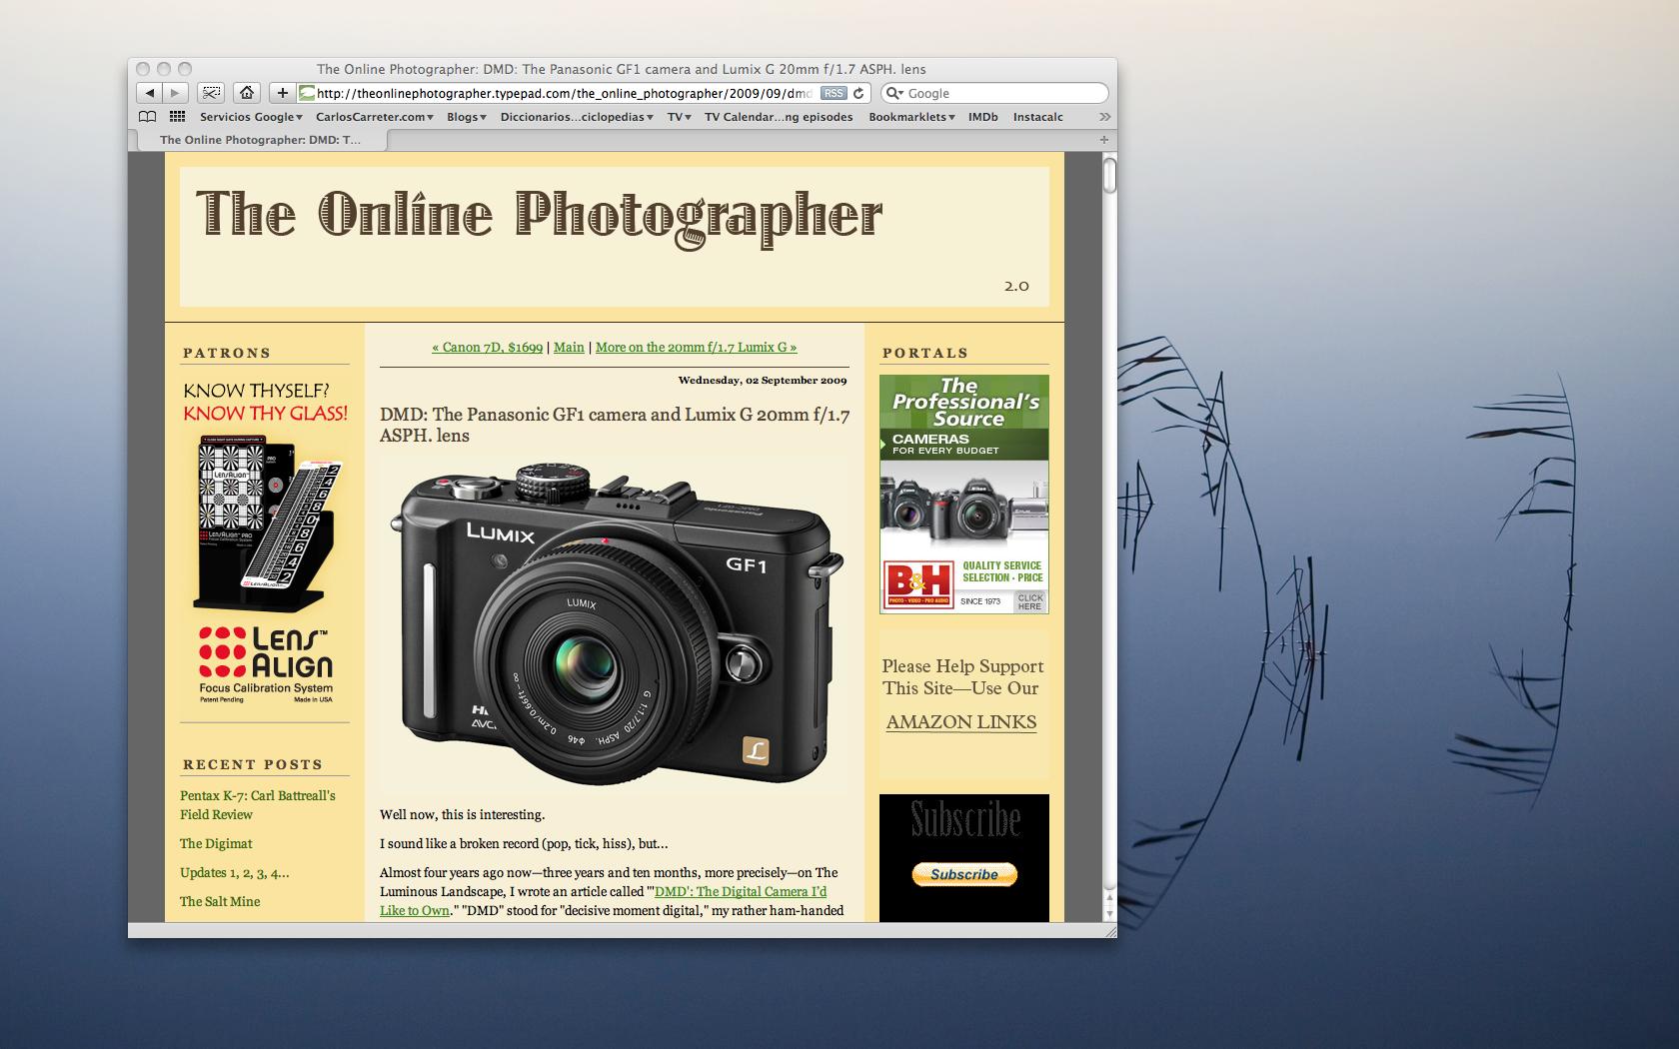The height and width of the screenshot is (1049, 1679).
Task: Open the Canon 7D, $1699 link
Action: point(488,348)
